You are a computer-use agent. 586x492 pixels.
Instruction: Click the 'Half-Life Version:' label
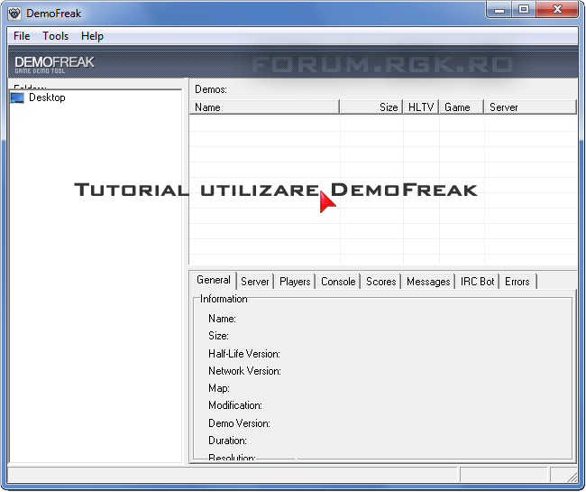(244, 354)
